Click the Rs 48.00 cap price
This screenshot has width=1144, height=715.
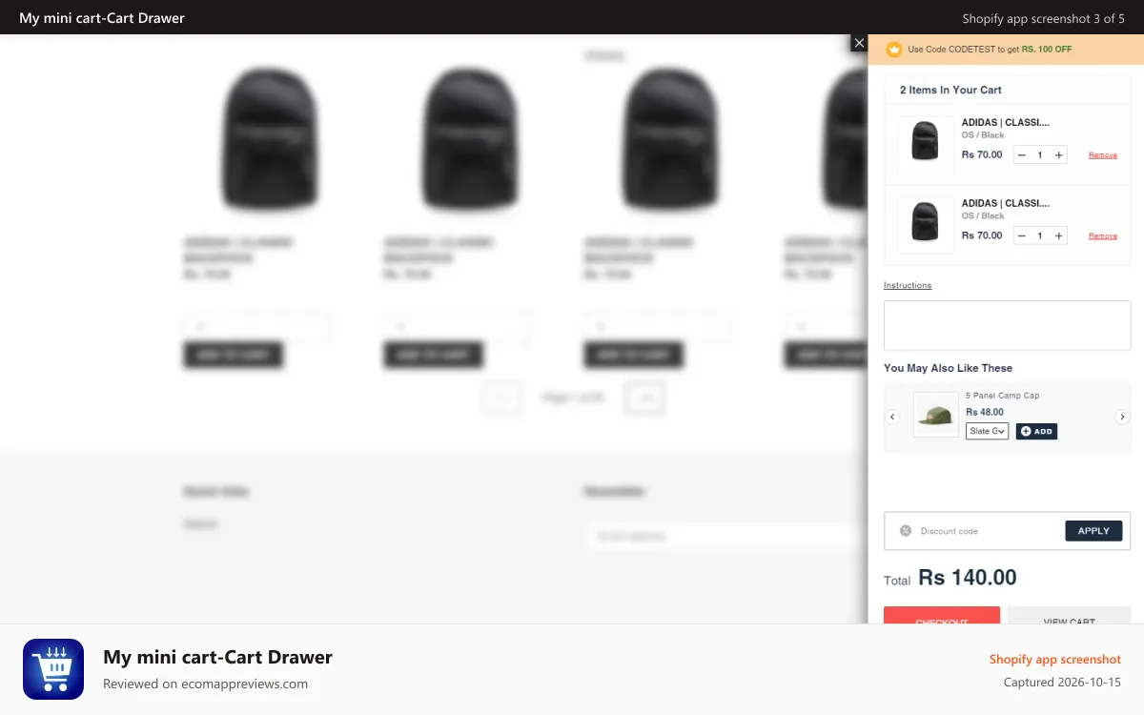985,412
